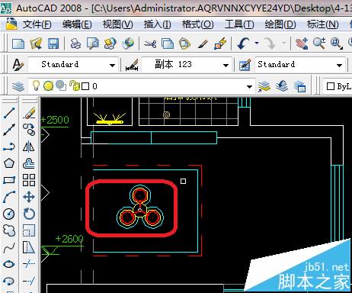Image resolution: width=352 pixels, height=293 pixels.
Task: Open the Text Style manager icon
Action: 18,65
